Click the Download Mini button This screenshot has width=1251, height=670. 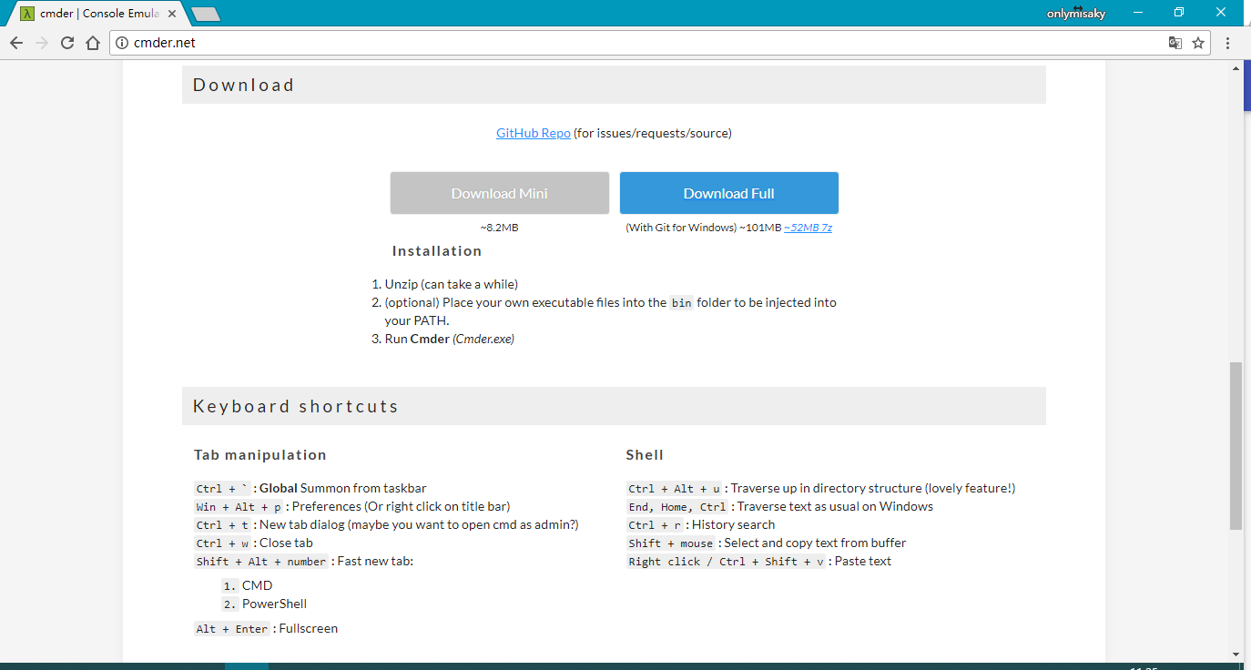coord(500,193)
